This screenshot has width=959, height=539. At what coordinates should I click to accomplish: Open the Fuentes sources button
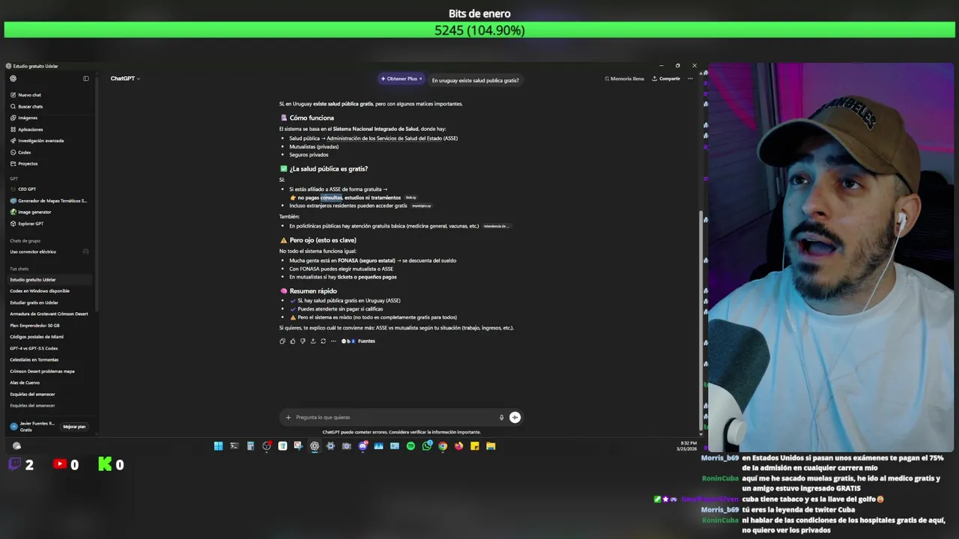click(359, 341)
